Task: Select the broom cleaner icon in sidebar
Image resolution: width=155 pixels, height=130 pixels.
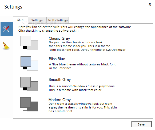Action: pyautogui.click(x=6, y=46)
